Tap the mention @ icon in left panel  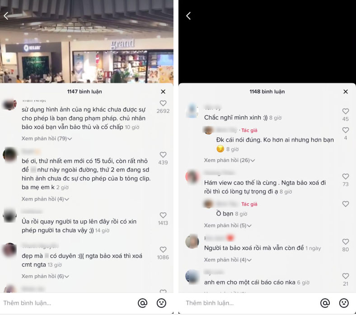pos(143,303)
